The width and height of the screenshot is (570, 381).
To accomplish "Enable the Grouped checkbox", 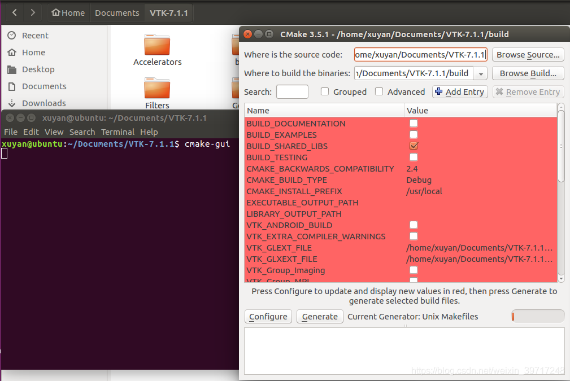I will pyautogui.click(x=325, y=91).
